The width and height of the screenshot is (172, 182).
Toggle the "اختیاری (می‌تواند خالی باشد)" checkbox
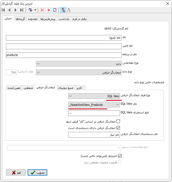point(120,156)
